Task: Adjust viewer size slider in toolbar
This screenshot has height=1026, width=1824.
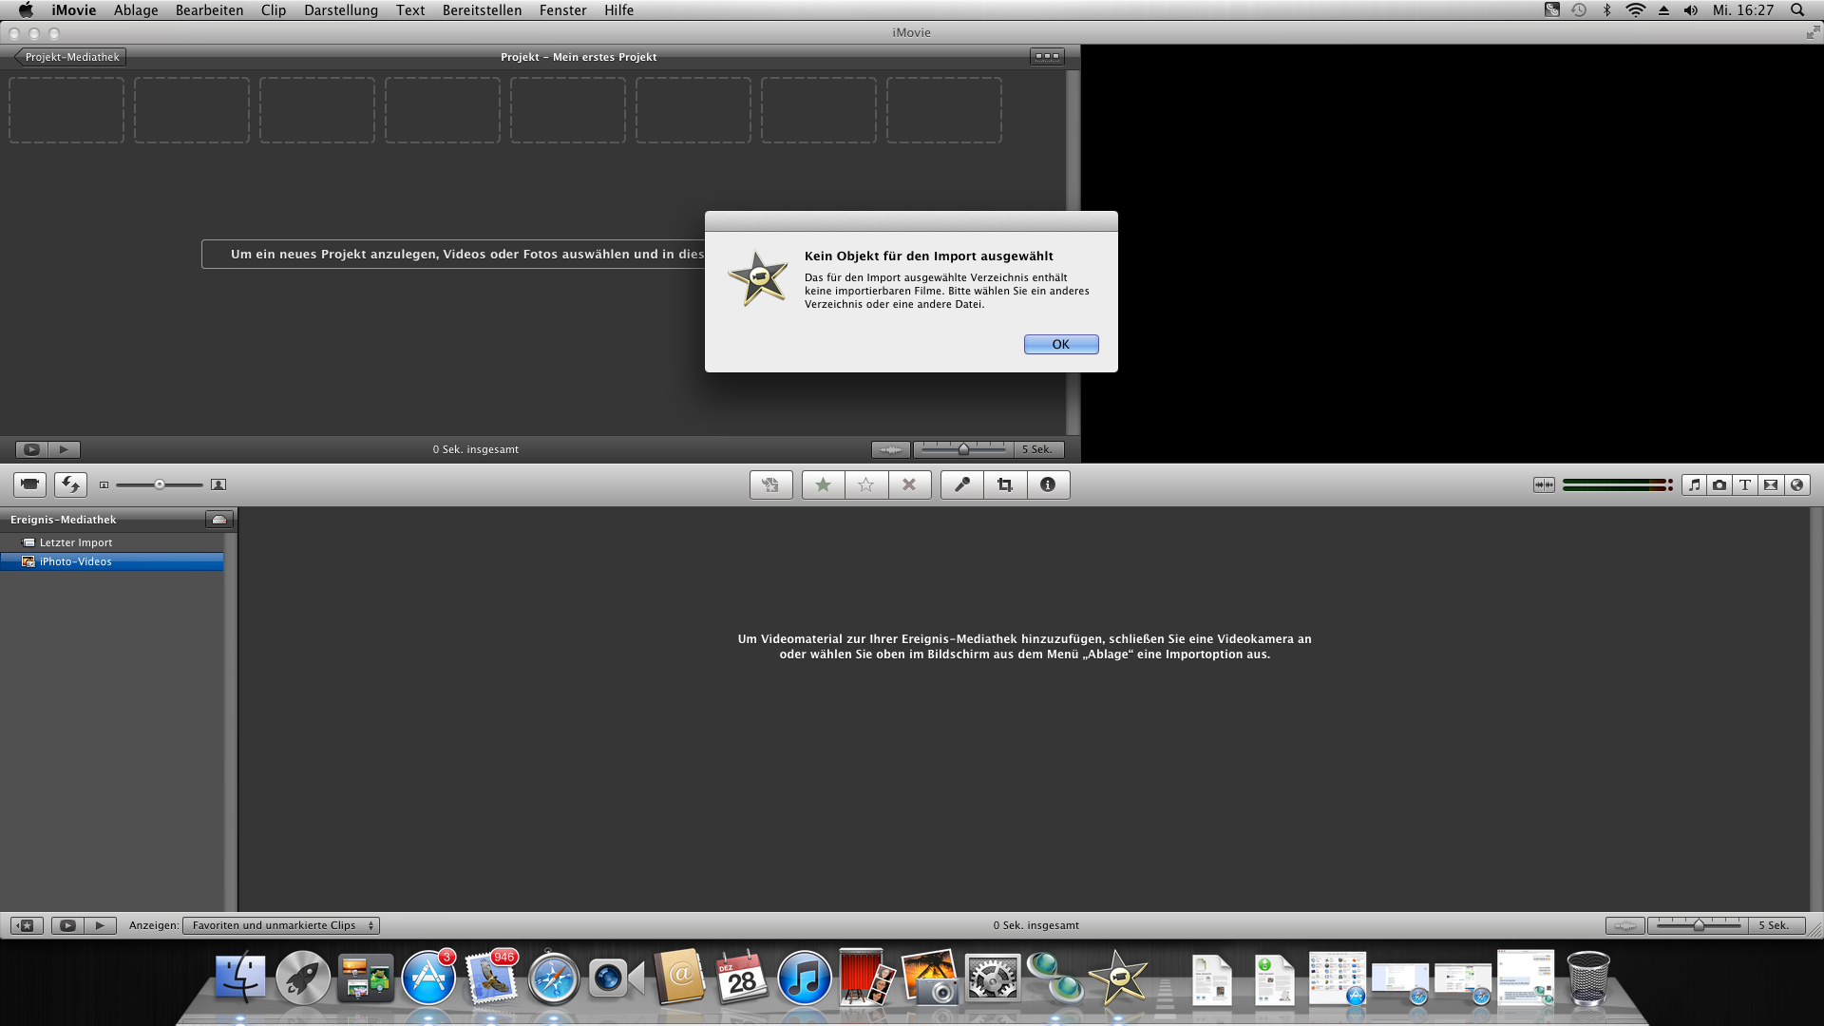Action: pyautogui.click(x=160, y=484)
